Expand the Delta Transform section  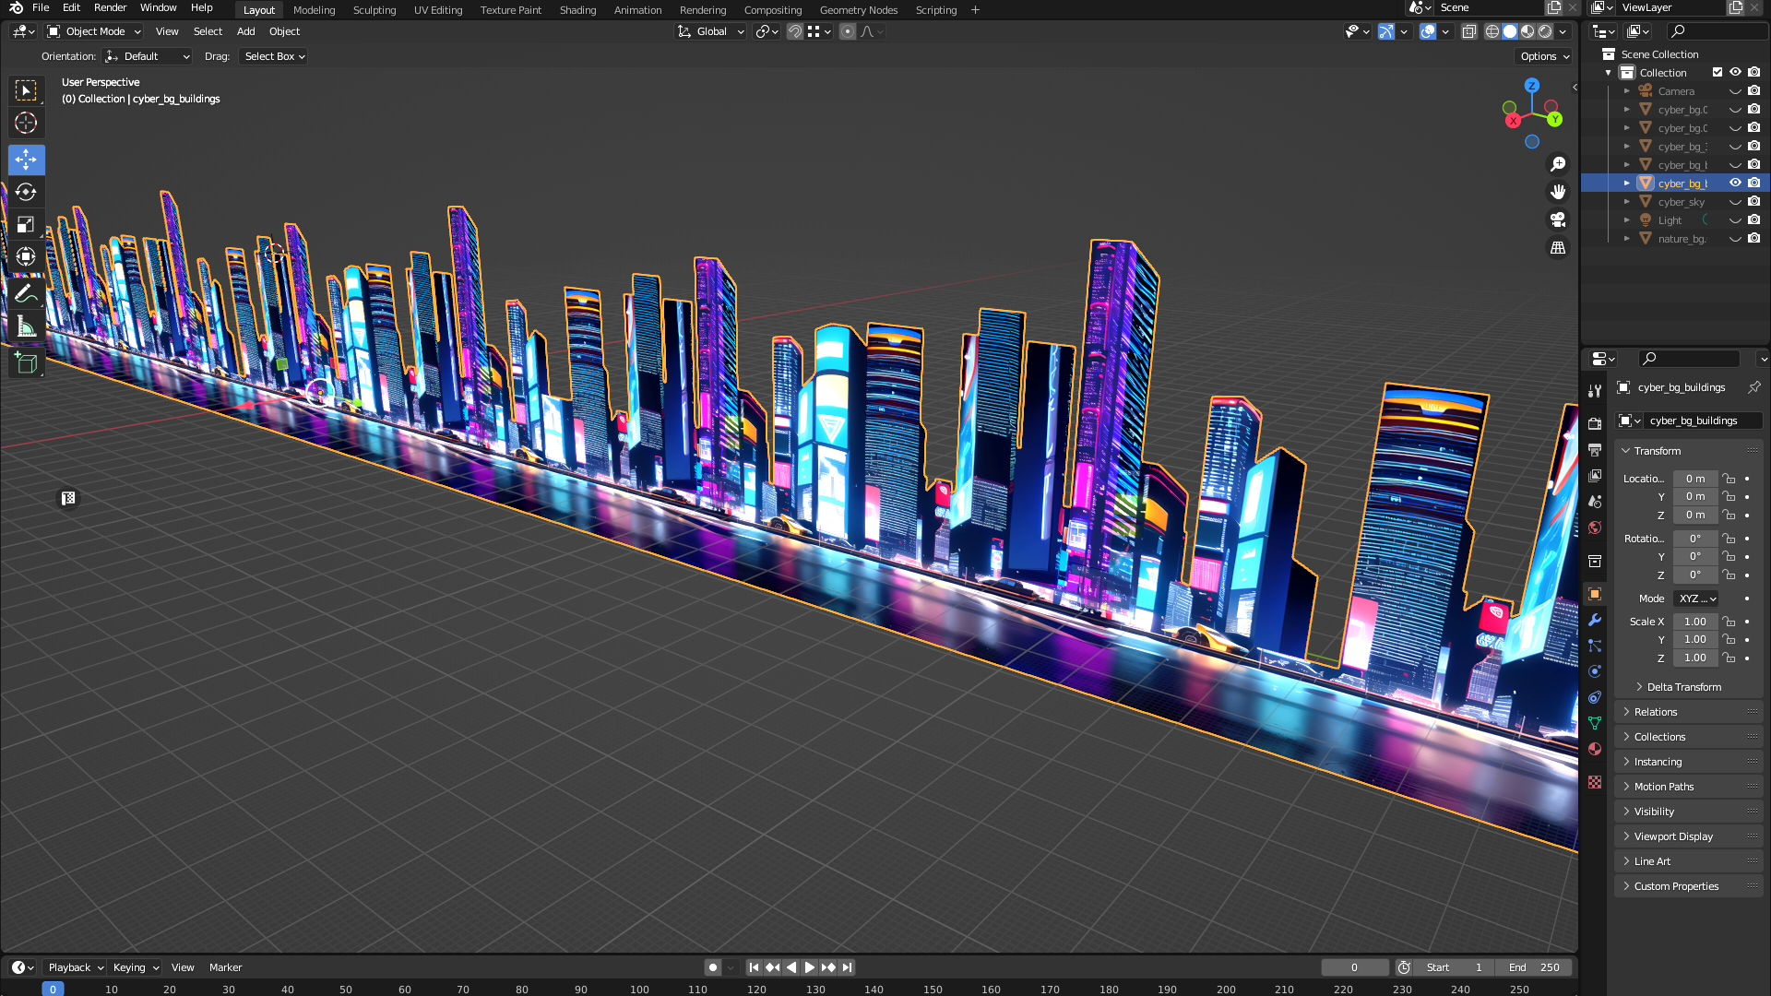(x=1683, y=687)
